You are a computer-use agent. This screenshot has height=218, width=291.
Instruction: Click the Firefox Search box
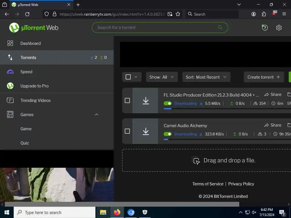(x=212, y=14)
